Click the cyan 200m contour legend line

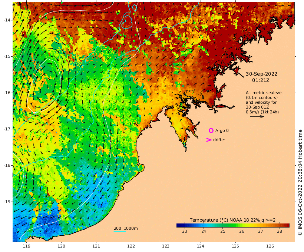click(x=119, y=231)
